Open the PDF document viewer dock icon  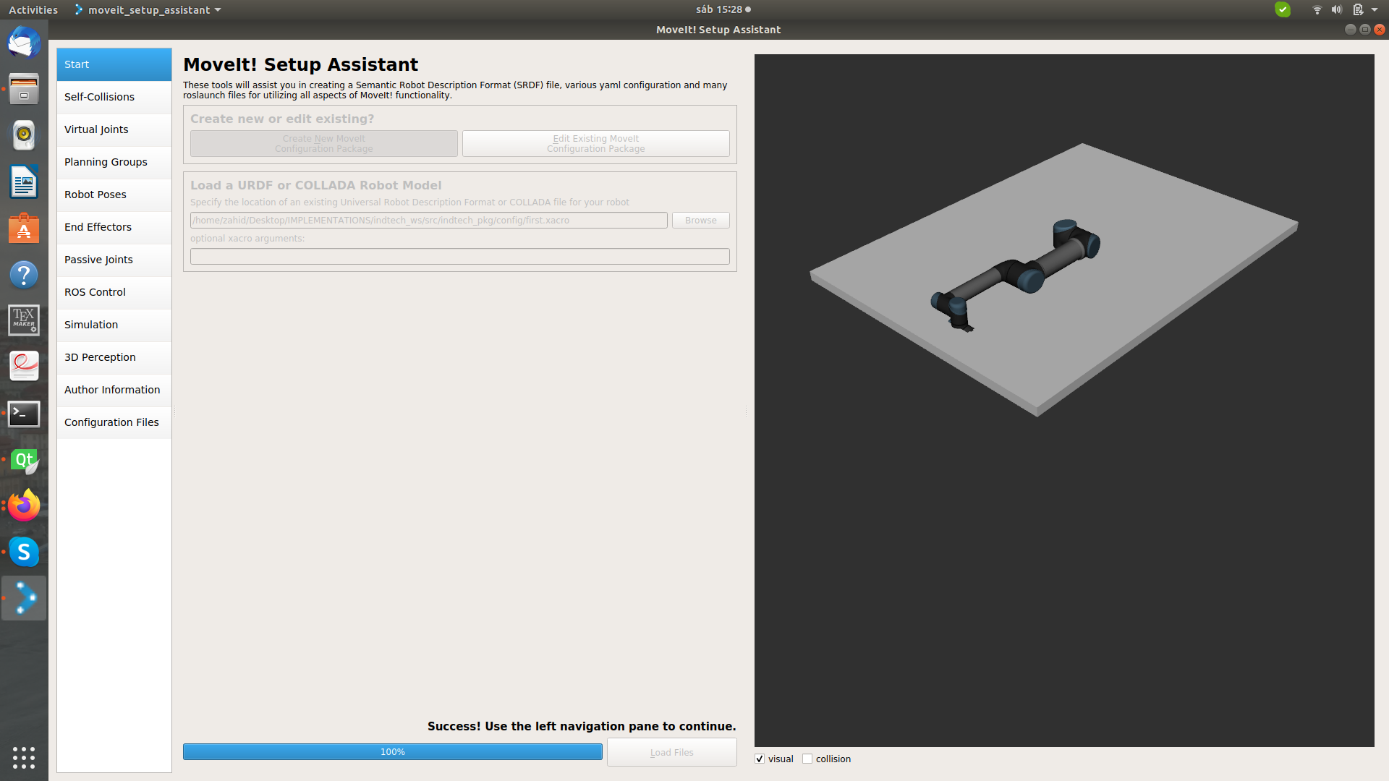pos(24,367)
